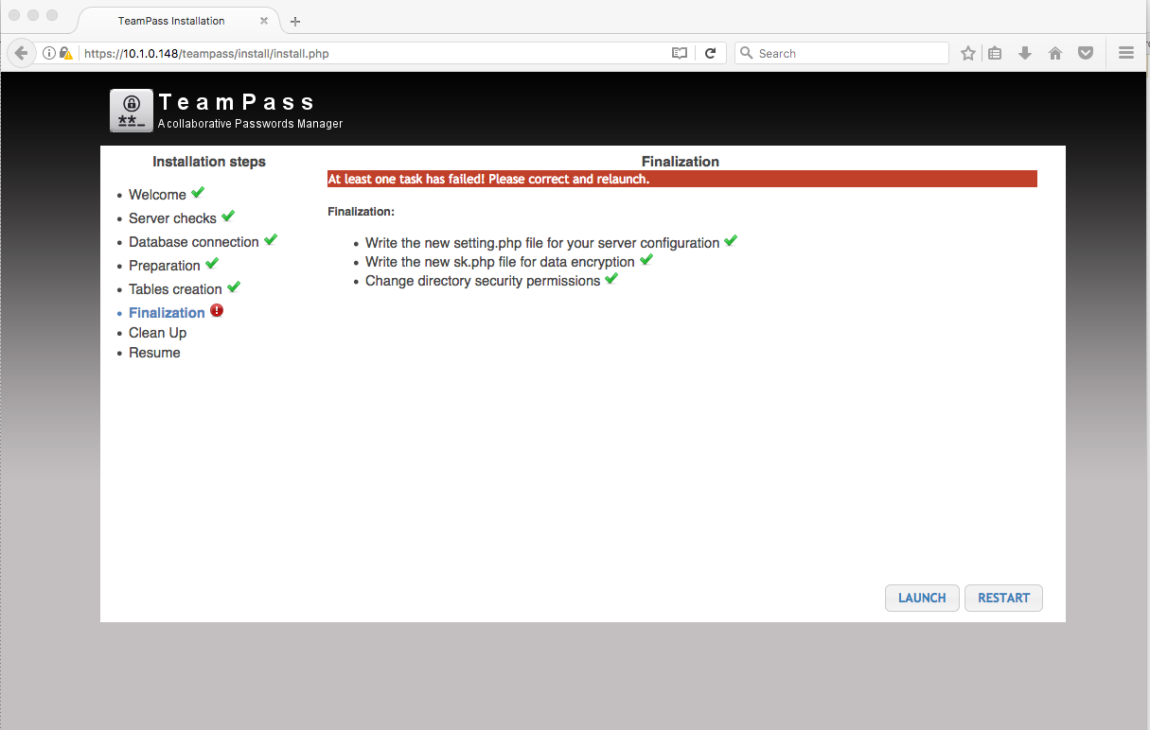Open the downloads arrow icon

click(1024, 53)
